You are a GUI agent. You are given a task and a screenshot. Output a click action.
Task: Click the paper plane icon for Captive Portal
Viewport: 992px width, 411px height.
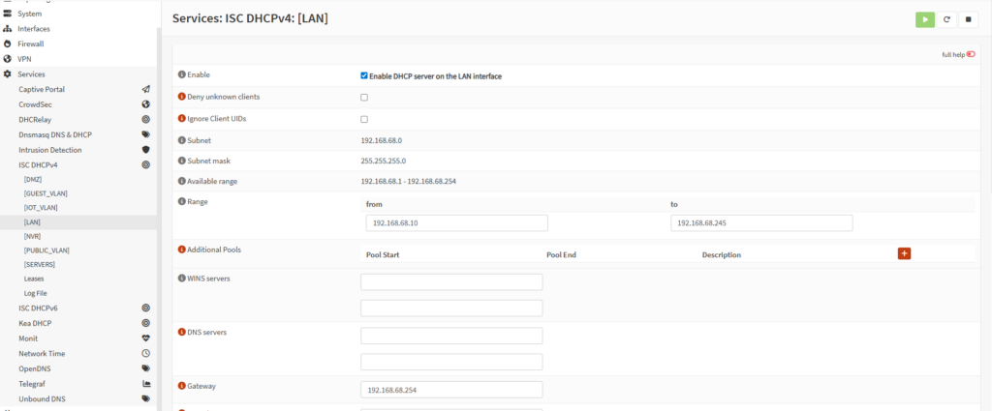click(x=145, y=89)
